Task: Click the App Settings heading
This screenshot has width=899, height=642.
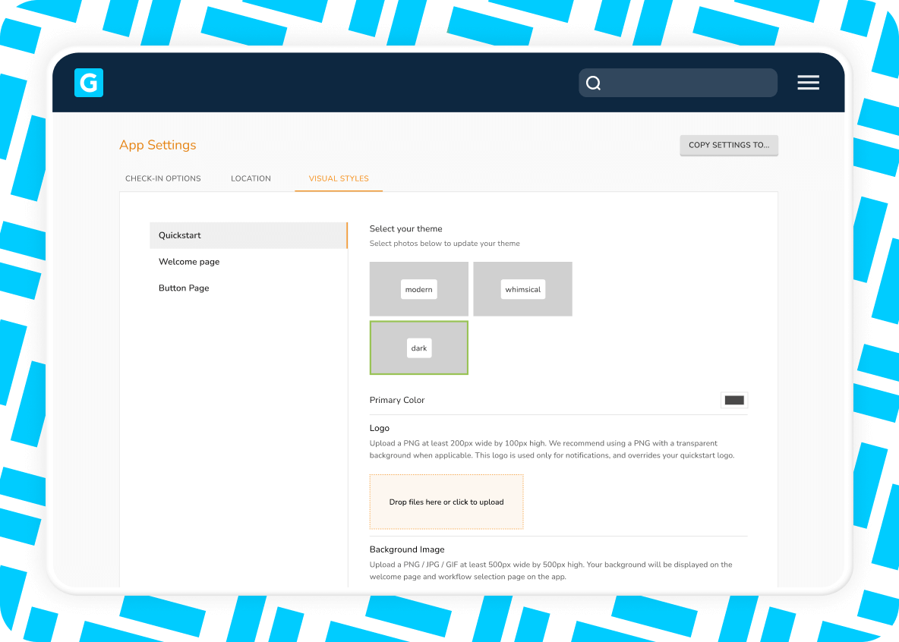Action: point(158,145)
